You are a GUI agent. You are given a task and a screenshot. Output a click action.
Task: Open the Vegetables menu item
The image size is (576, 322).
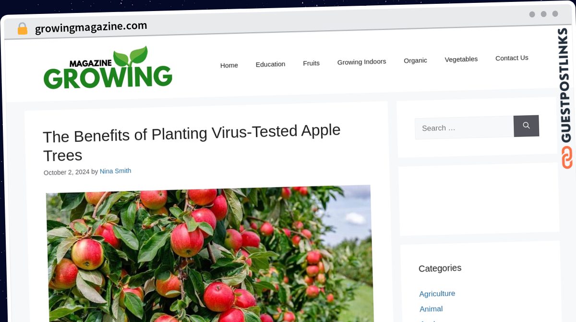click(x=461, y=59)
